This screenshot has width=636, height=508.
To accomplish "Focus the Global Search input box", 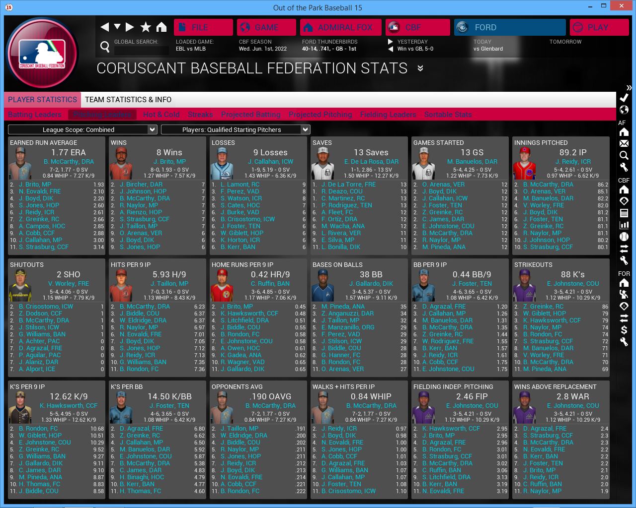I will 142,50.
